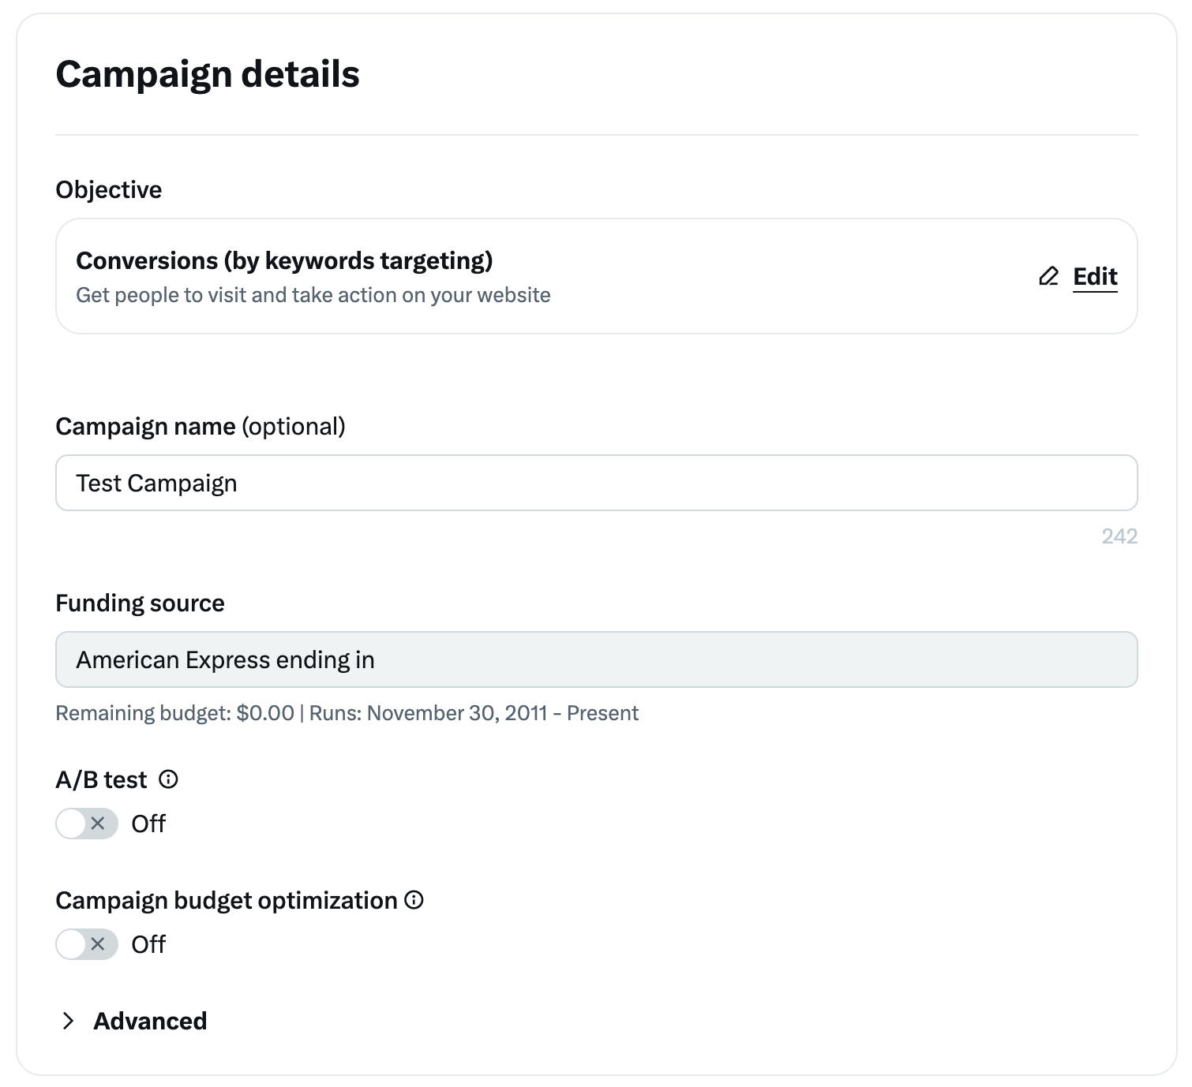The height and width of the screenshot is (1087, 1192).
Task: Click the Campaign name (optional) label
Action: tap(201, 426)
